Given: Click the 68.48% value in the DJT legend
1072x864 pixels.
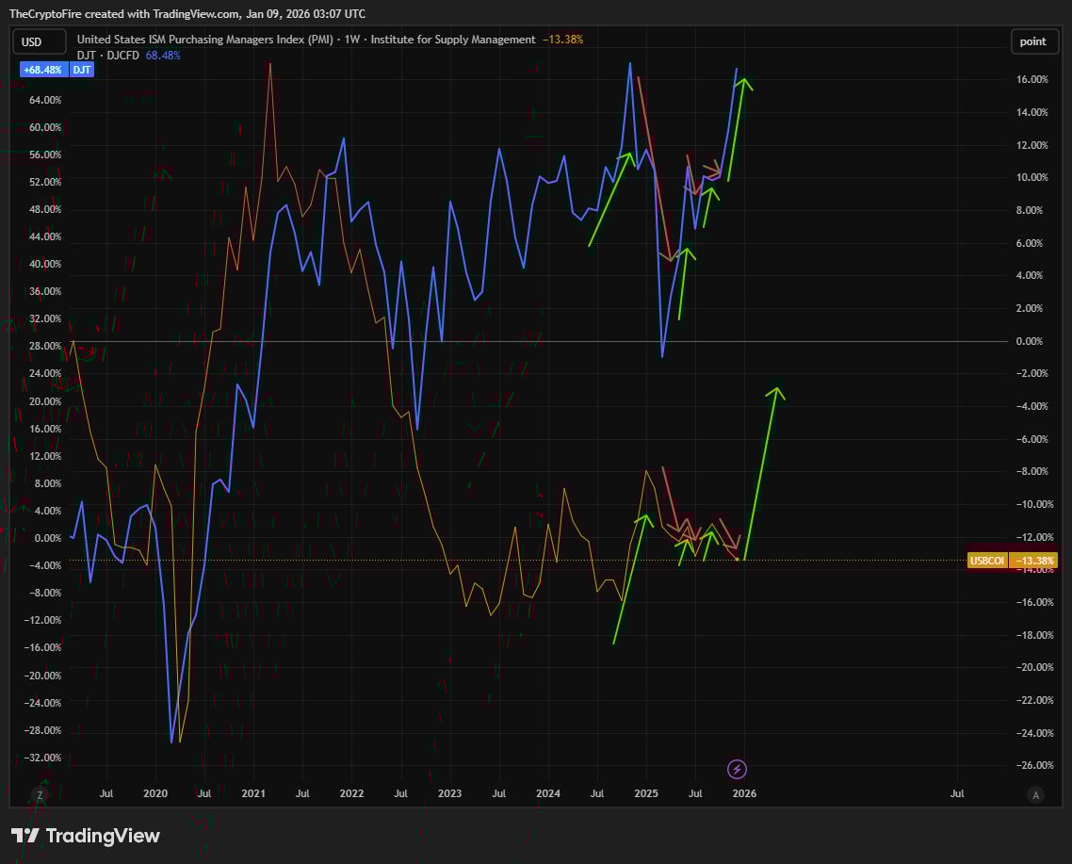Looking at the screenshot, I should (163, 56).
